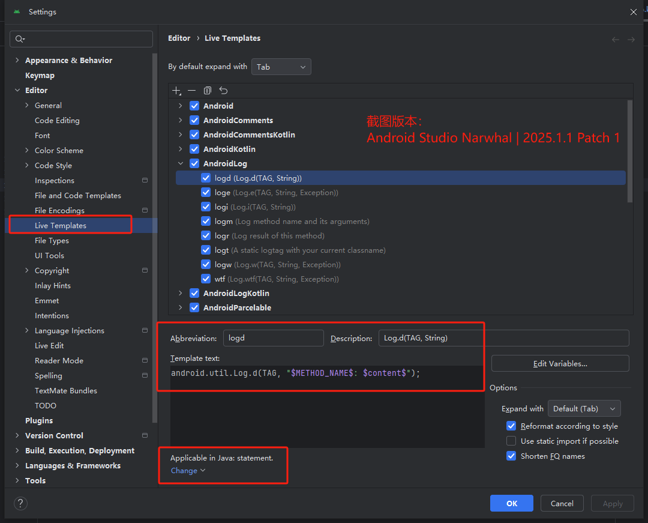Viewport: 648px width, 523px height.
Task: Open help with the question mark icon
Action: point(20,503)
